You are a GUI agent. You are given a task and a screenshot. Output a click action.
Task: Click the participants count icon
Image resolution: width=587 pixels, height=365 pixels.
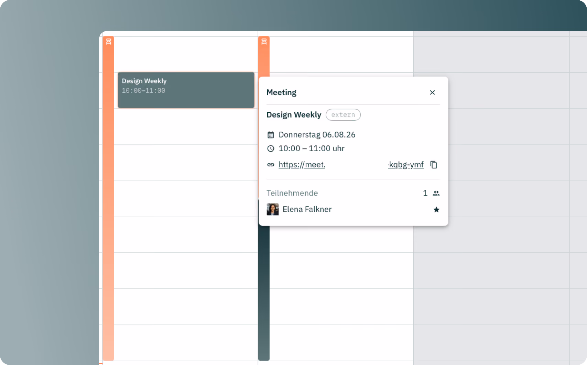[x=436, y=193]
